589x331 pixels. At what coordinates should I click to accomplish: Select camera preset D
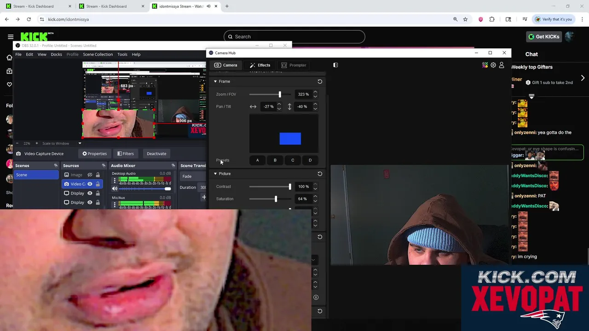tap(310, 160)
